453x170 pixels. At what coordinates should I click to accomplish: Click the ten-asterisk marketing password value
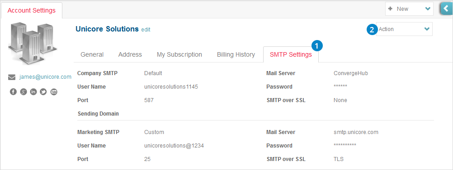click(345, 145)
